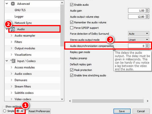The image size is (152, 114).
Task: Select Logger in the tree
Action: [19, 17]
